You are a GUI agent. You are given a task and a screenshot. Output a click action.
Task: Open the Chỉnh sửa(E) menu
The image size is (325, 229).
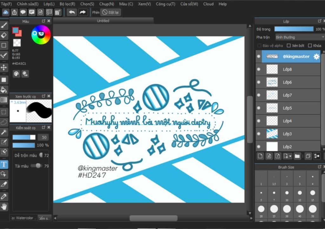(x=28, y=4)
